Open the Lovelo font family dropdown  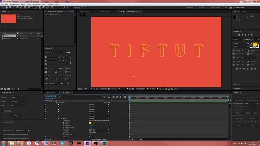241,44
